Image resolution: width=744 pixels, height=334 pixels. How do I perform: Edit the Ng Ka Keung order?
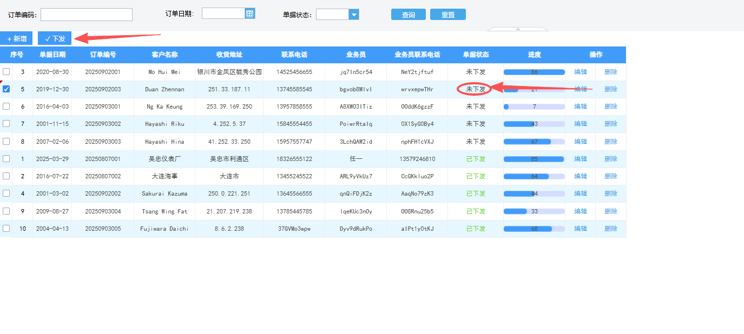tap(580, 106)
